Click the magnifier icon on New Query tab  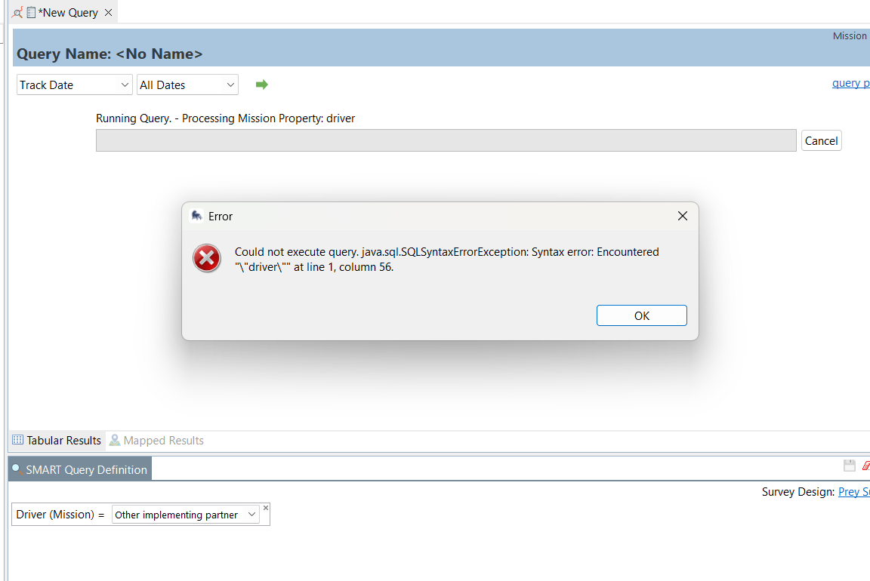(17, 12)
